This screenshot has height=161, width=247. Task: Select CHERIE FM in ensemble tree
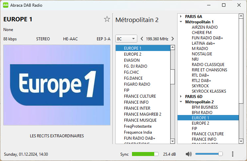click(201, 33)
